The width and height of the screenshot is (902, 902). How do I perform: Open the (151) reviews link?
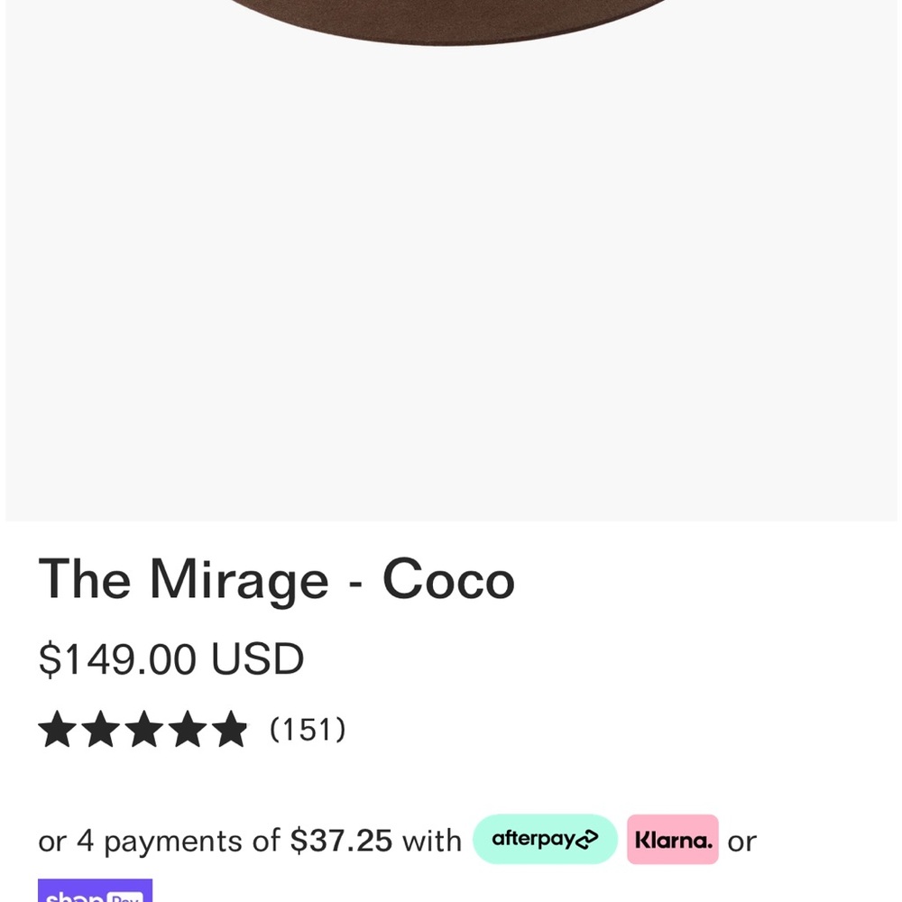pyautogui.click(x=308, y=729)
